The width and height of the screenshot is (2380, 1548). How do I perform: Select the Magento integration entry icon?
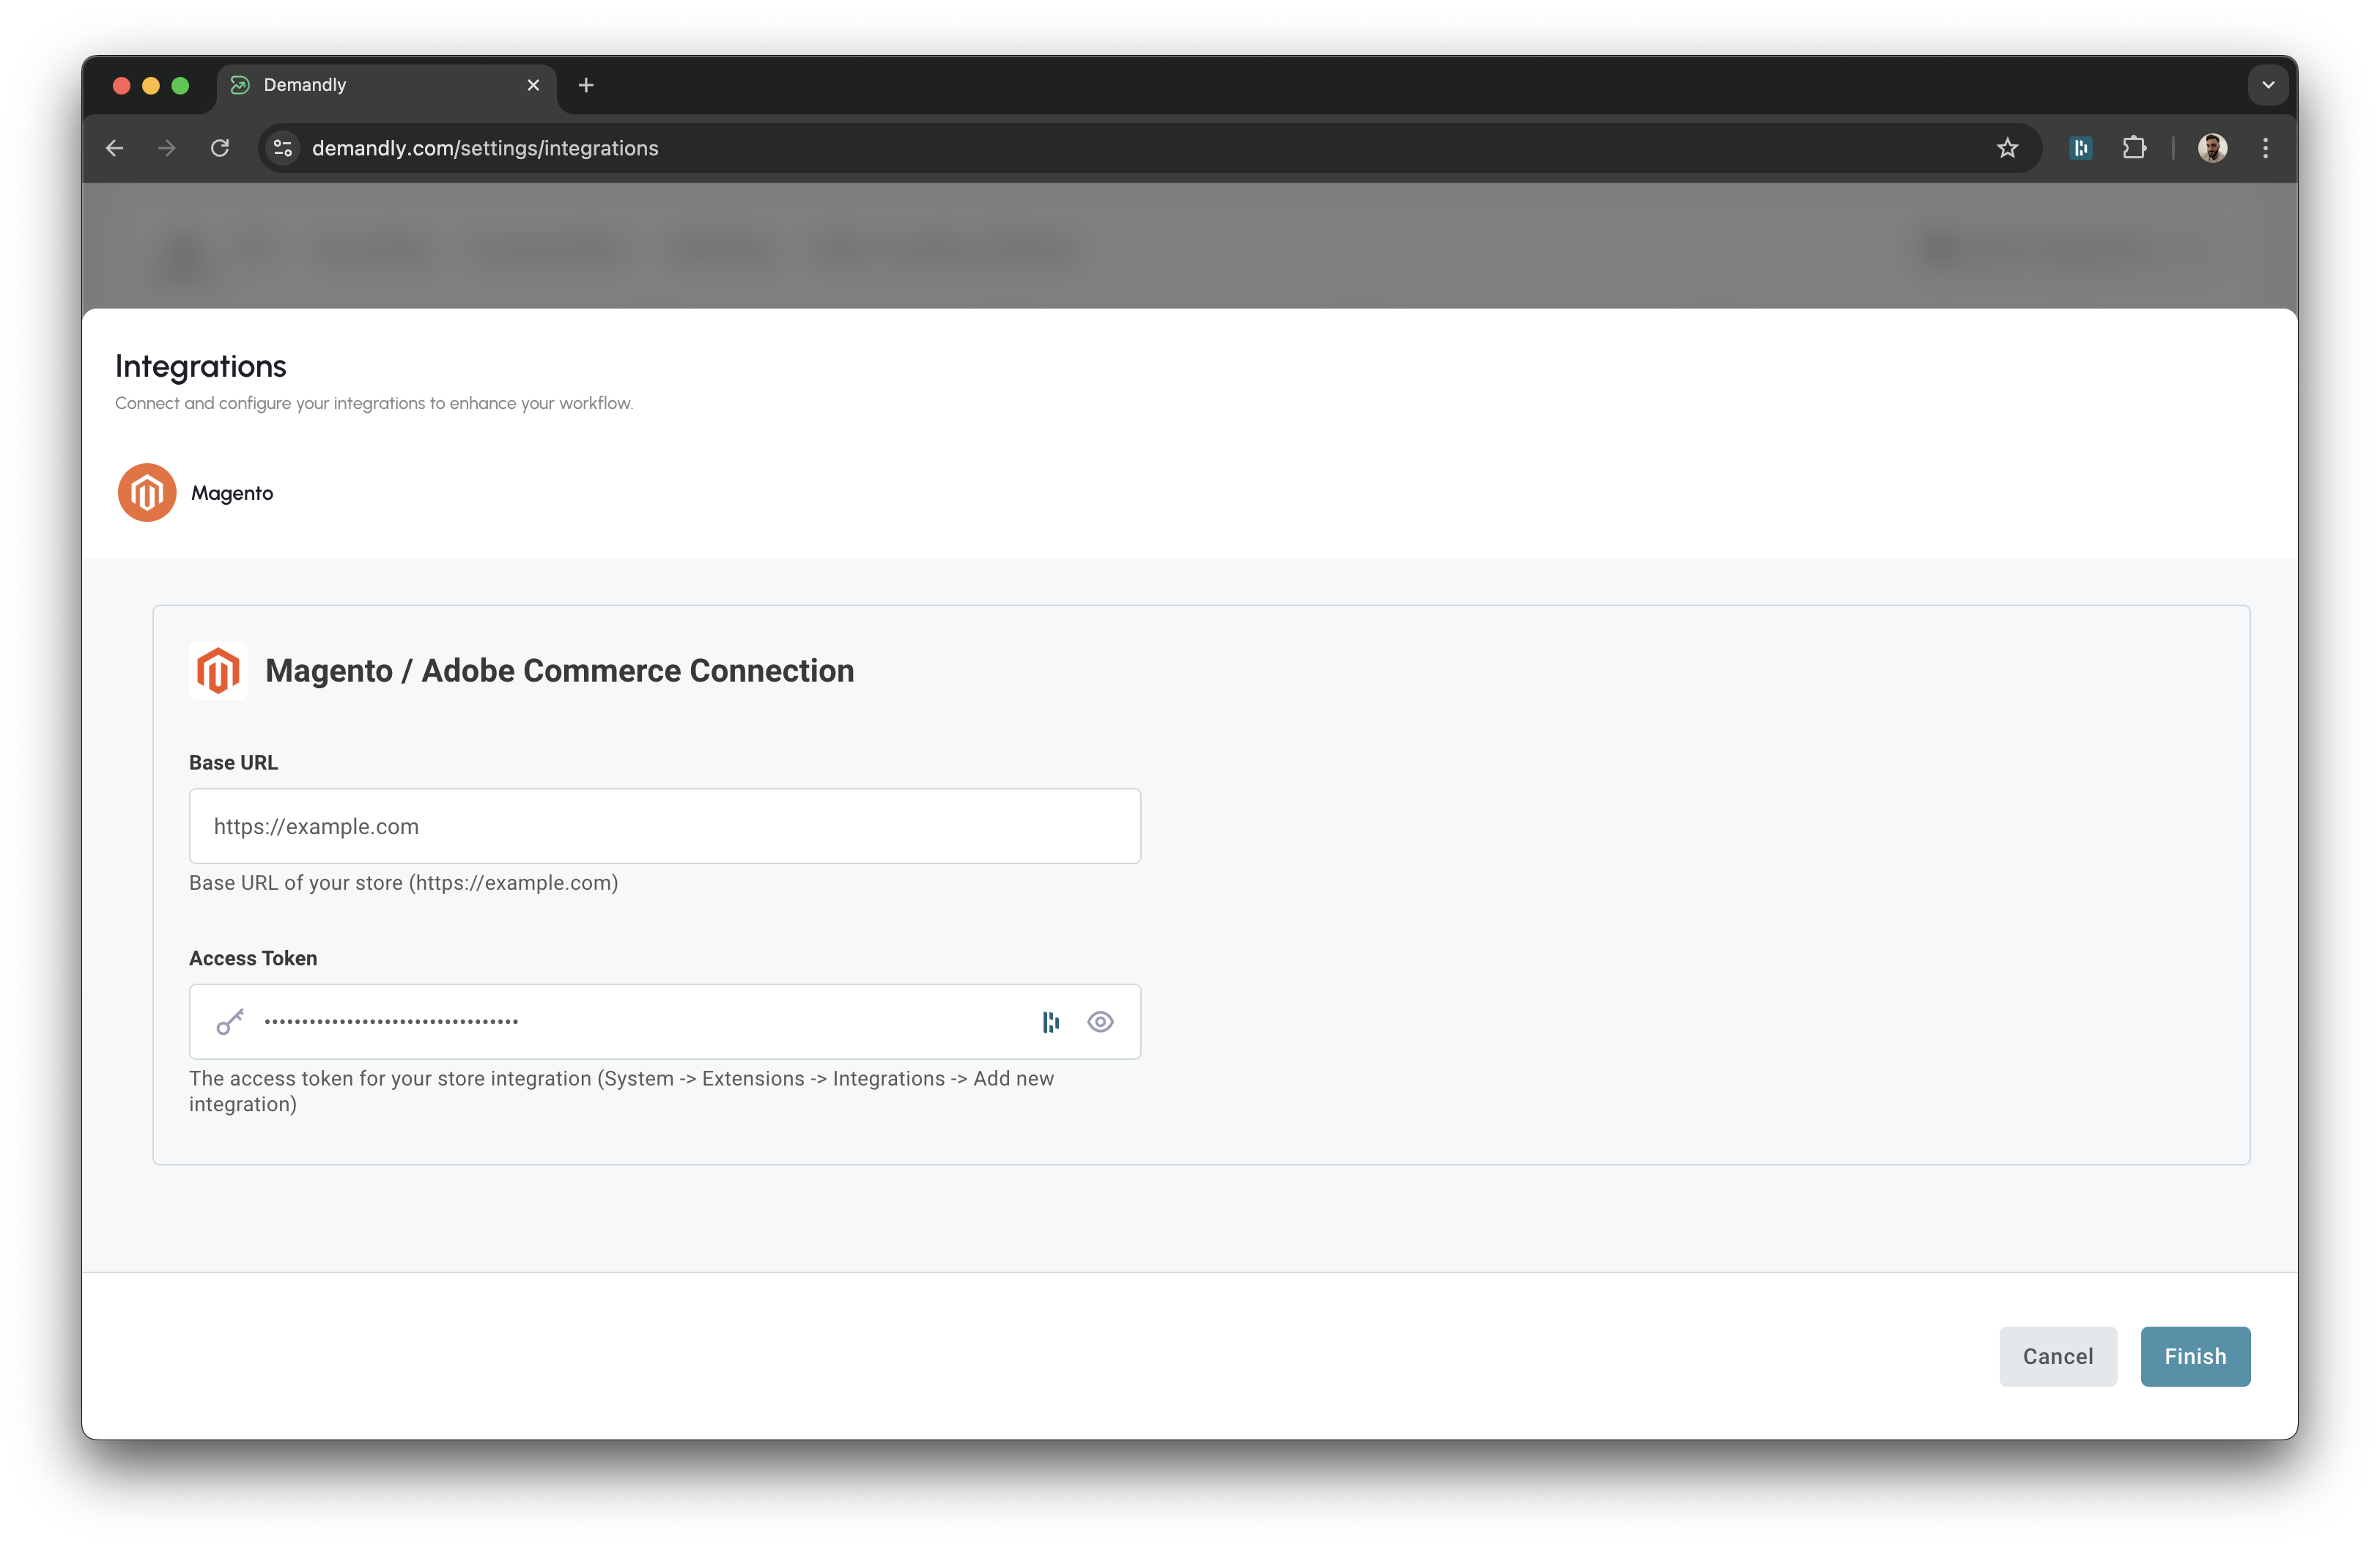146,492
